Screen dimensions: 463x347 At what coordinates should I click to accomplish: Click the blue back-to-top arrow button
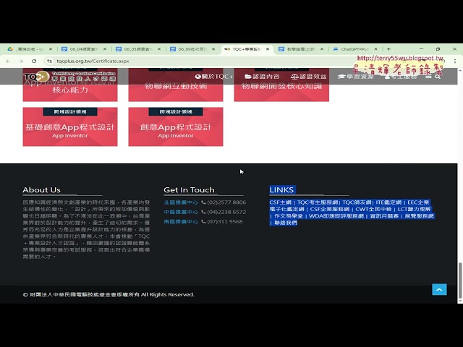coord(439,289)
